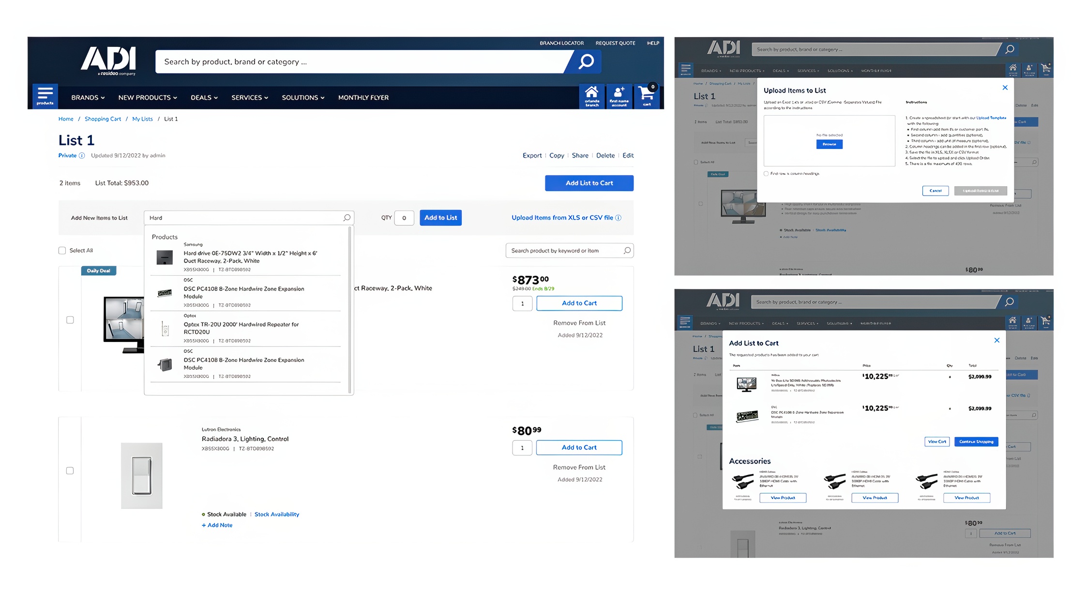
Task: Check the Radiadora Lighting Control item checkbox
Action: pyautogui.click(x=70, y=471)
